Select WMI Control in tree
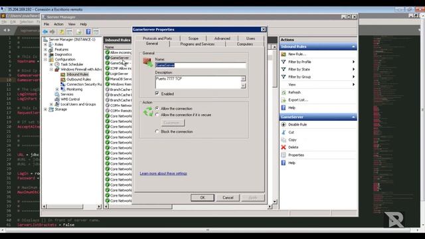 coord(70,100)
